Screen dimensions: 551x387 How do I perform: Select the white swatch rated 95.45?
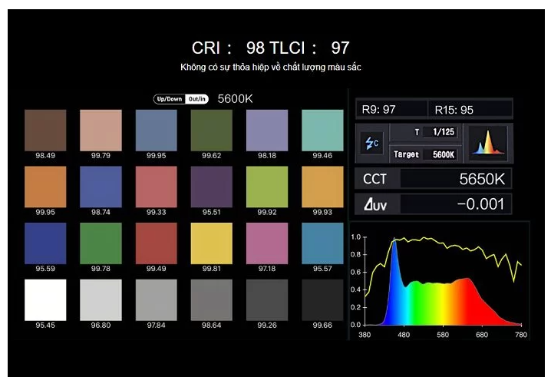pyautogui.click(x=45, y=299)
